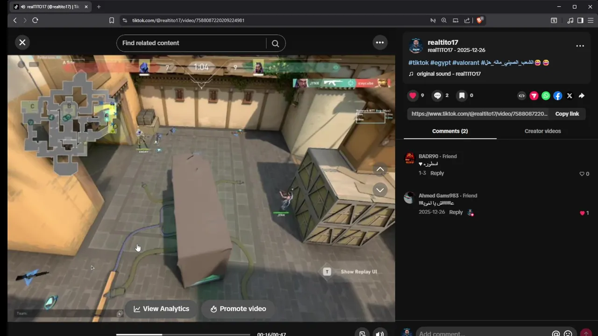Click BADR90 commenter name
The height and width of the screenshot is (336, 598).
coord(428,156)
